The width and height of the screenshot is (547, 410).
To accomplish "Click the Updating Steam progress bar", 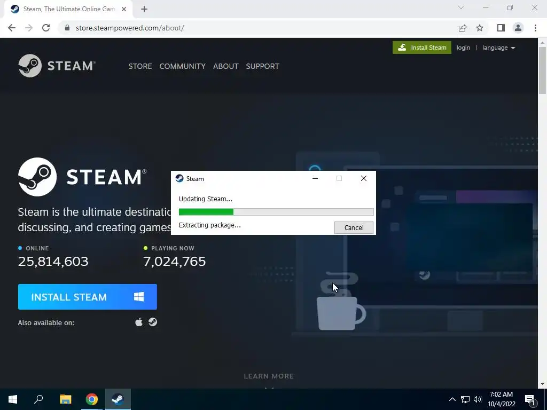I will click(x=276, y=211).
